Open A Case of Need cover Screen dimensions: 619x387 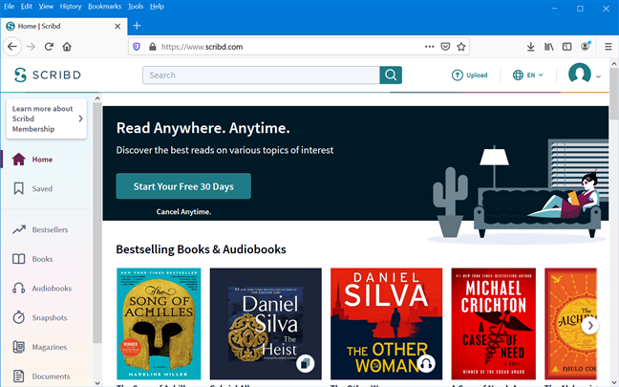tap(494, 324)
